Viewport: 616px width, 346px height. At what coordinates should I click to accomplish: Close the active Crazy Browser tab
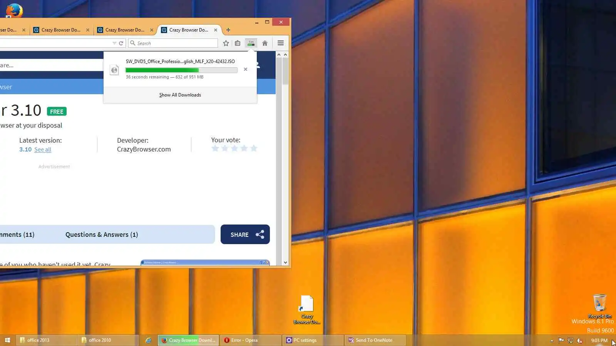(216, 30)
